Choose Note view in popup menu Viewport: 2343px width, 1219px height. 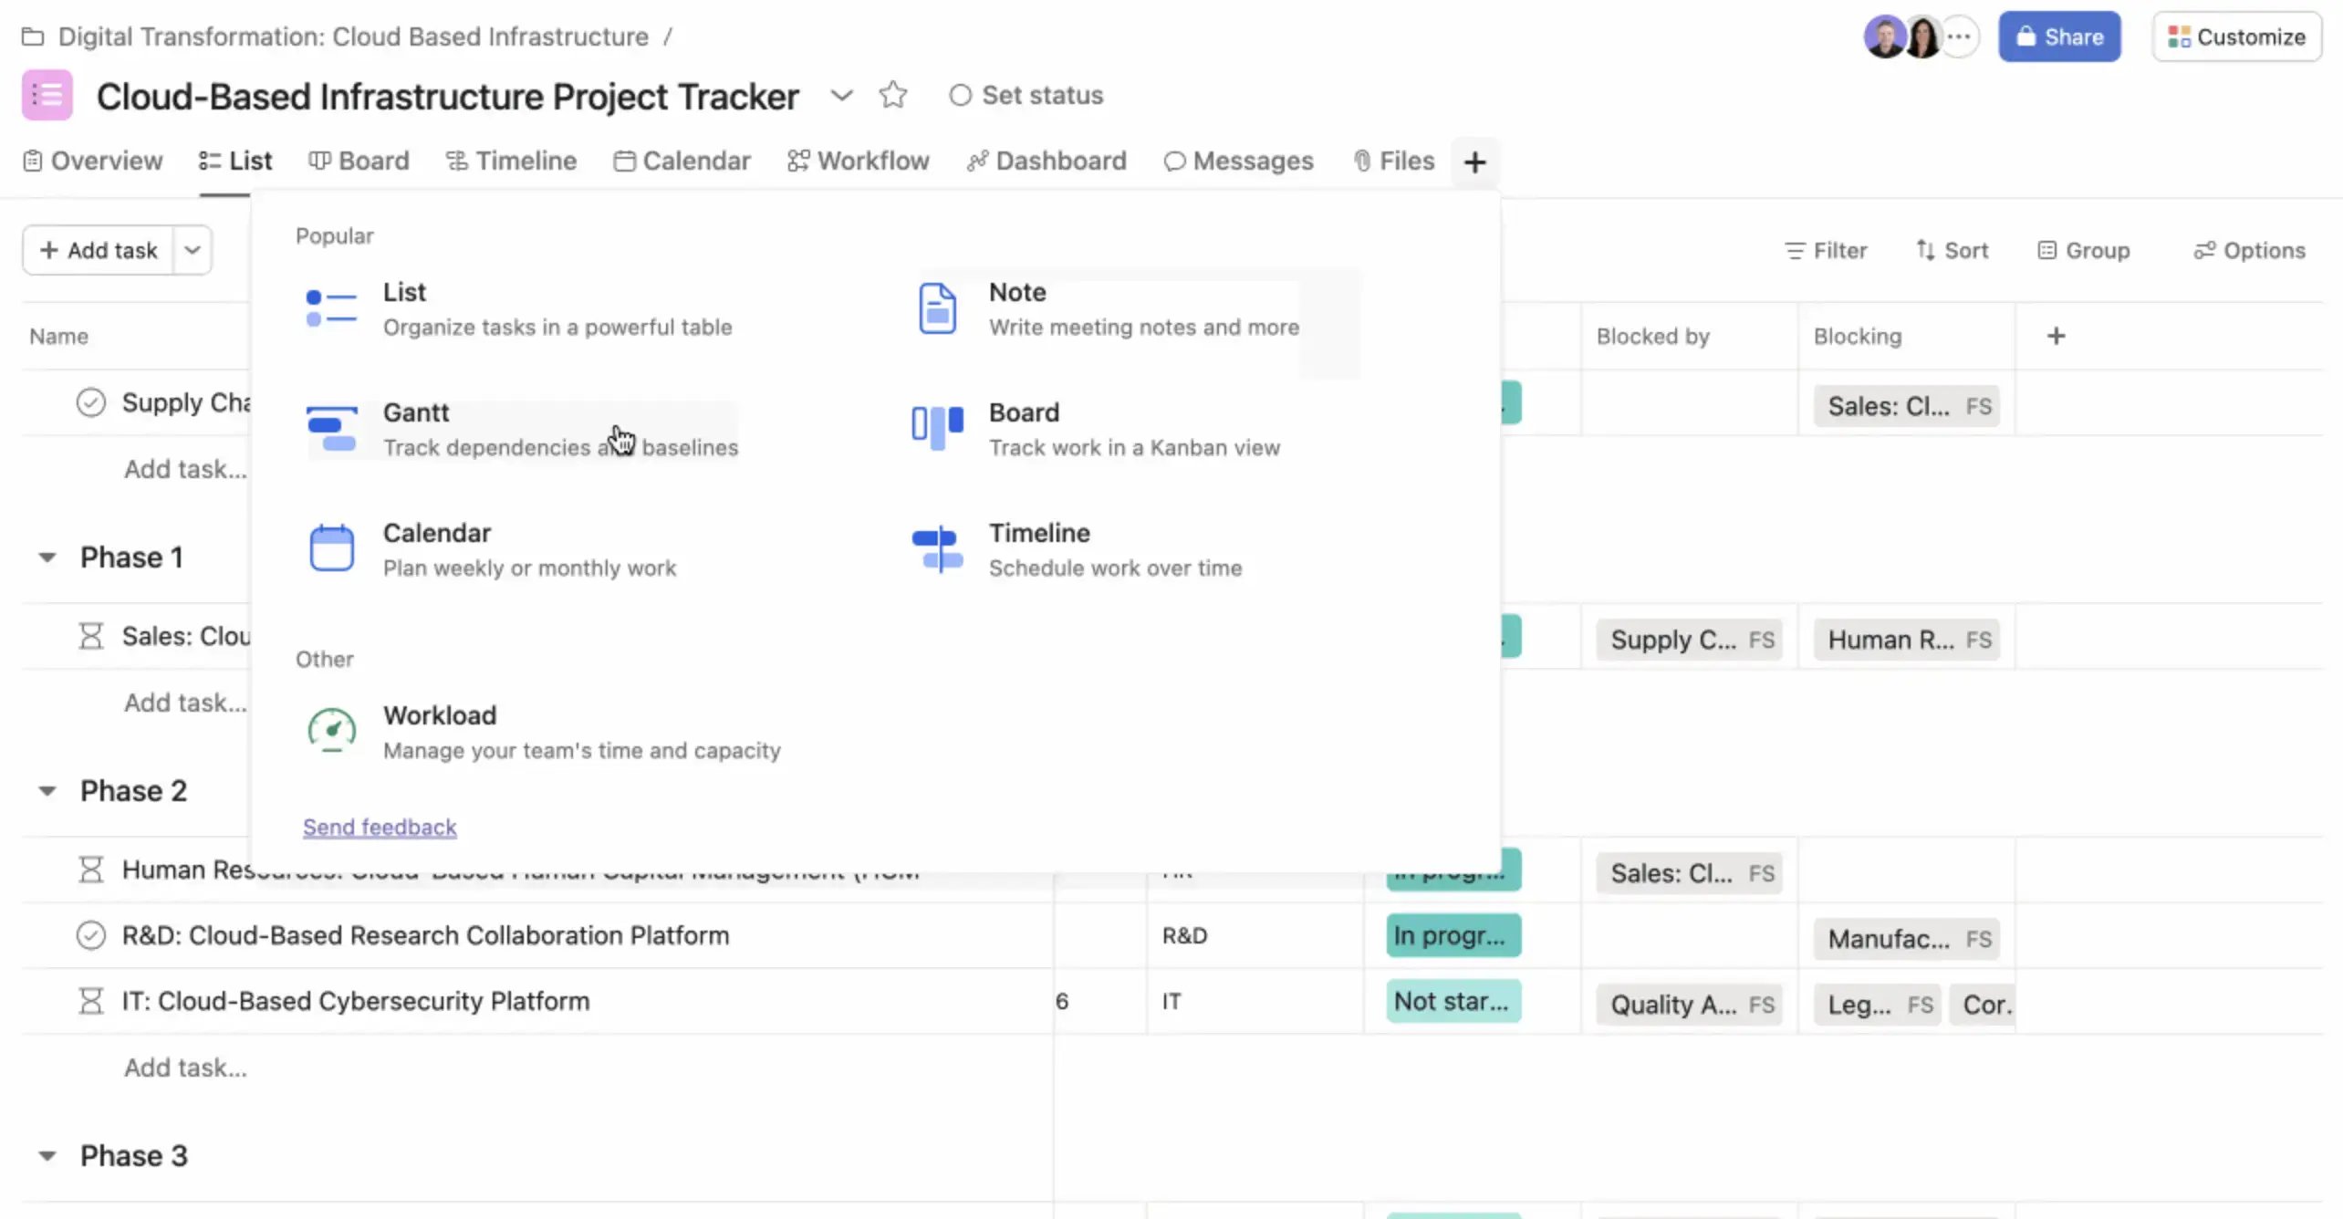click(1108, 308)
